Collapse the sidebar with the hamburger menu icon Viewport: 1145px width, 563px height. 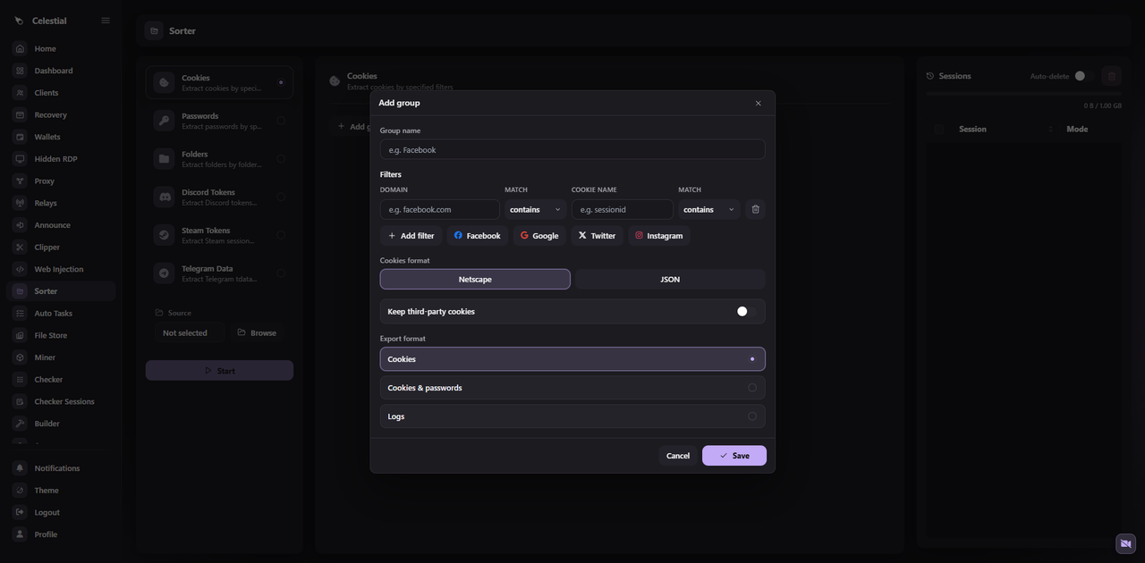coord(106,21)
